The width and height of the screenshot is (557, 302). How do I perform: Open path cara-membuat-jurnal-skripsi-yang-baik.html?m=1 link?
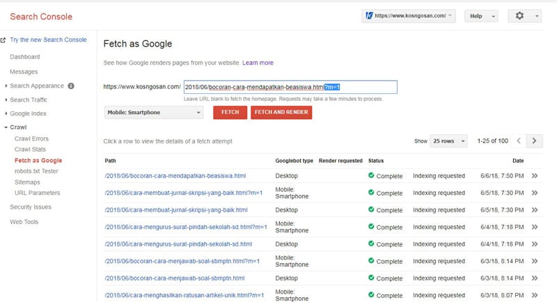(184, 193)
